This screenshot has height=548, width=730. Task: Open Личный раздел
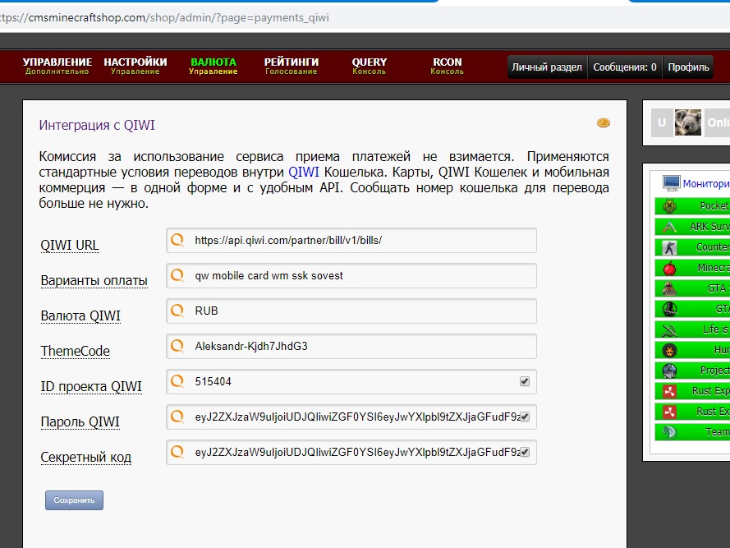point(547,67)
